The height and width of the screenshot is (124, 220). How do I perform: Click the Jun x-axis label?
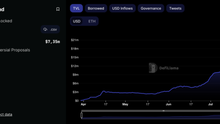[x=168, y=104]
